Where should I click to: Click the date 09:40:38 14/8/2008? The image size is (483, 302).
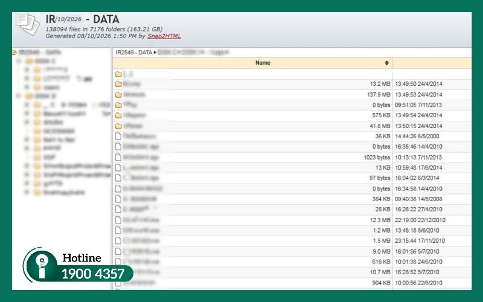point(418,199)
